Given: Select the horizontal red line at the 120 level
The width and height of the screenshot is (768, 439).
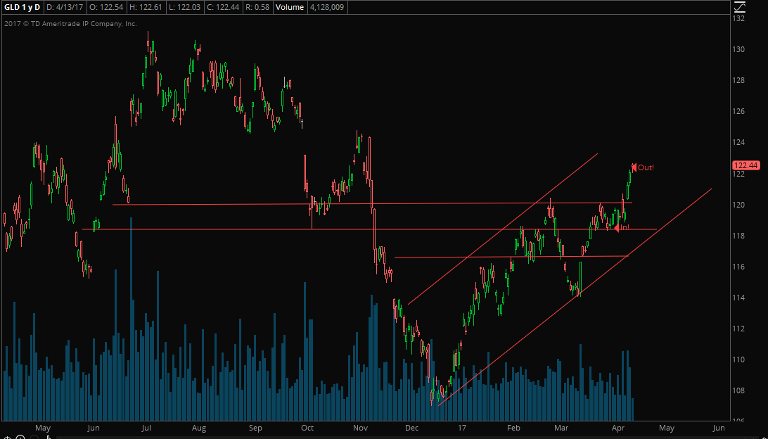Looking at the screenshot, I should click(372, 203).
